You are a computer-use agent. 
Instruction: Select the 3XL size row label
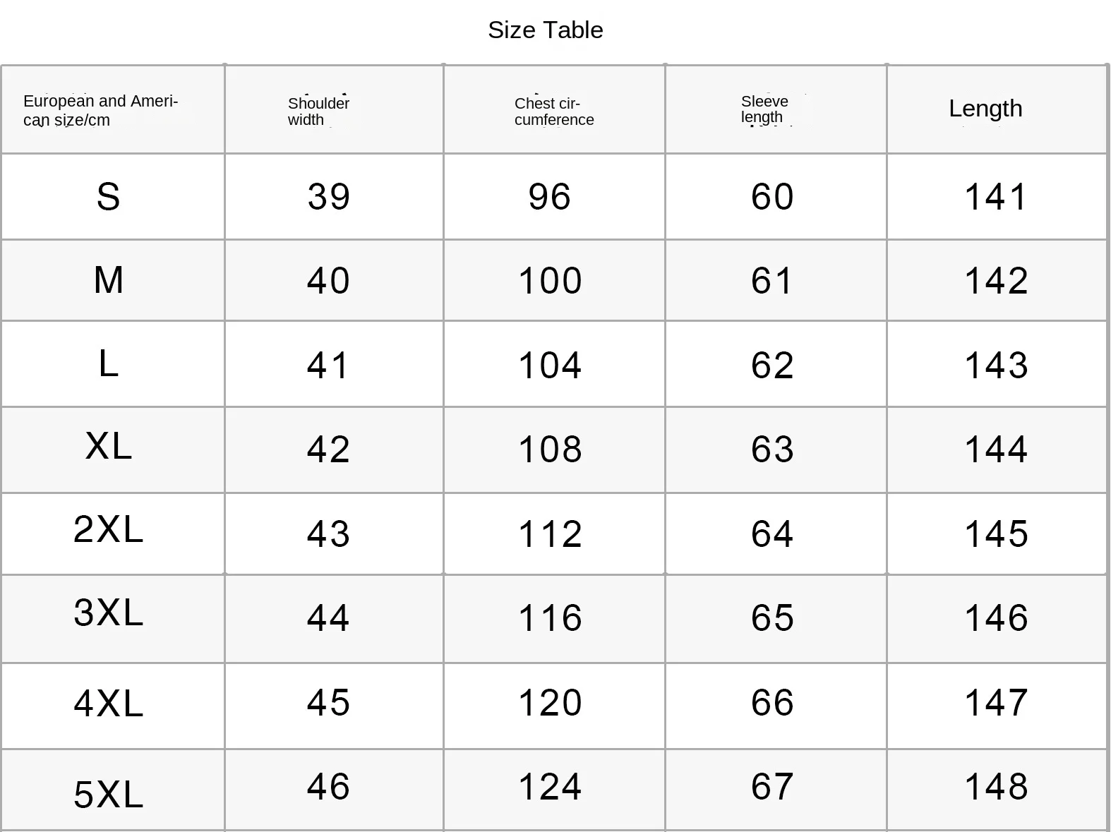click(108, 613)
